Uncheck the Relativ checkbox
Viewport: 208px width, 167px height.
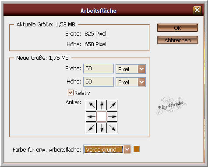point(71,93)
